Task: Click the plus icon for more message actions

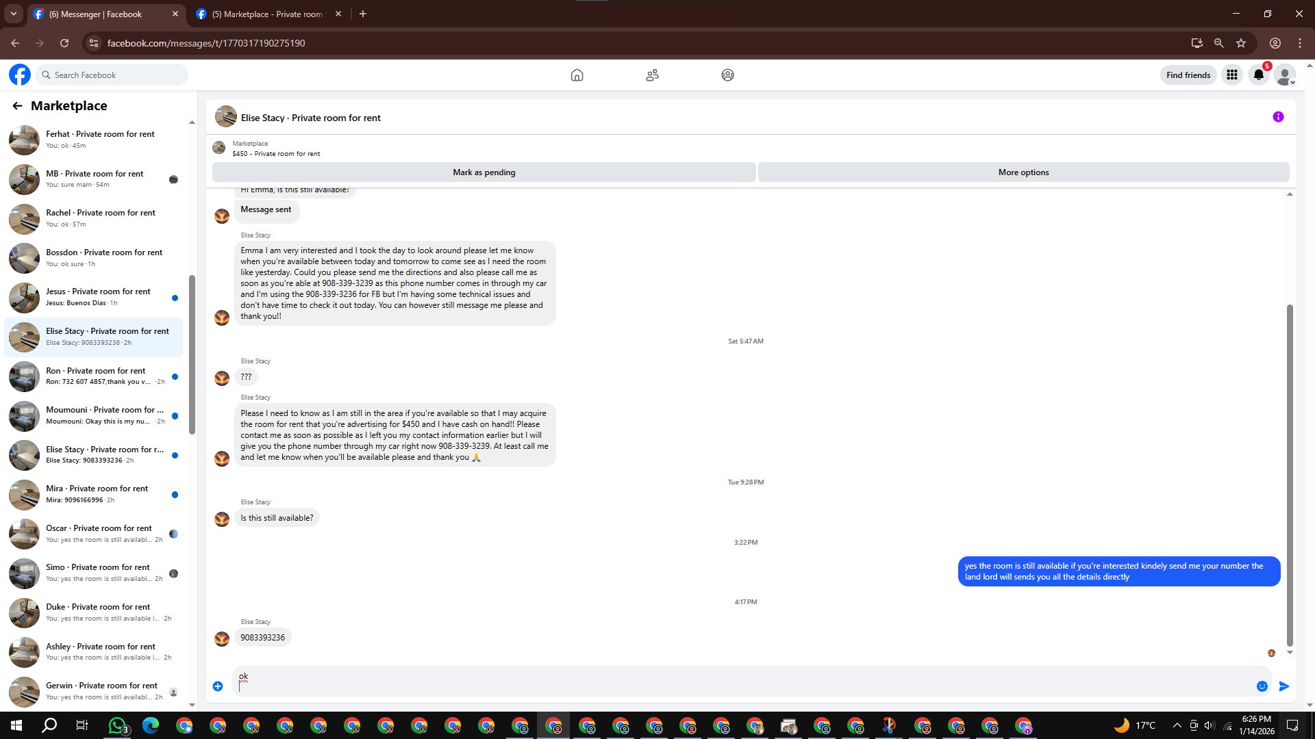Action: pyautogui.click(x=218, y=686)
